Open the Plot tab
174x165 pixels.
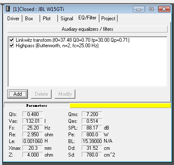49,19
